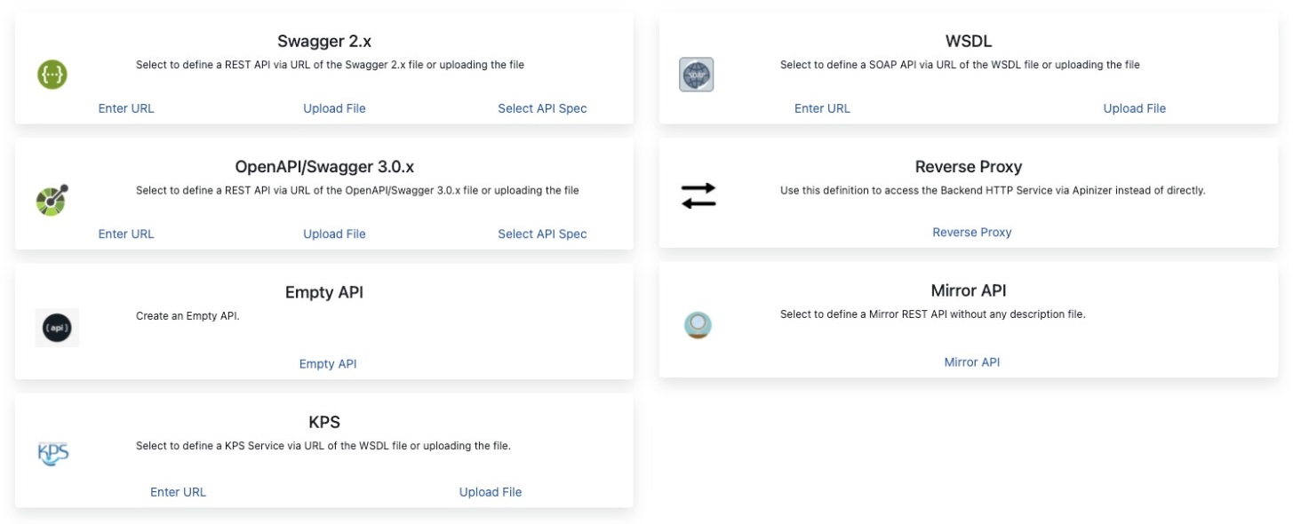This screenshot has height=524, width=1293.
Task: Create an API via Empty API link
Action: 328,363
